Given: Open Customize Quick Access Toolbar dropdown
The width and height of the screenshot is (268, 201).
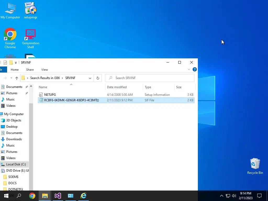Looking at the screenshot, I should pyautogui.click(x=16, y=63).
